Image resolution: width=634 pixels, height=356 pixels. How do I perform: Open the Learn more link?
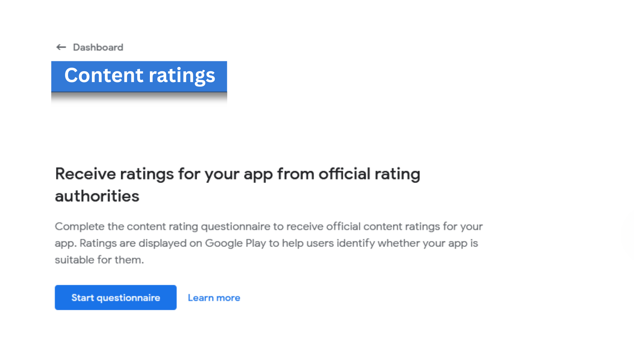(214, 298)
